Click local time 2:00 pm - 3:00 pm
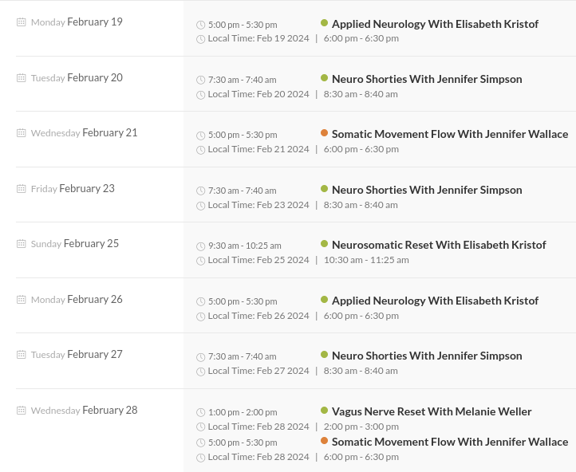 point(361,427)
